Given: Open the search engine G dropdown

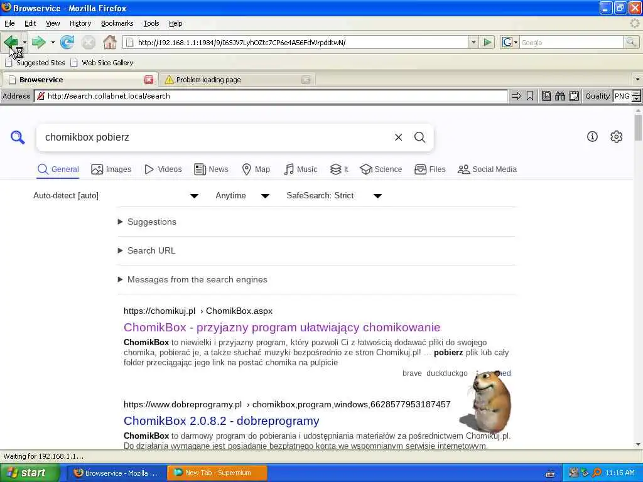Looking at the screenshot, I should coord(510,42).
